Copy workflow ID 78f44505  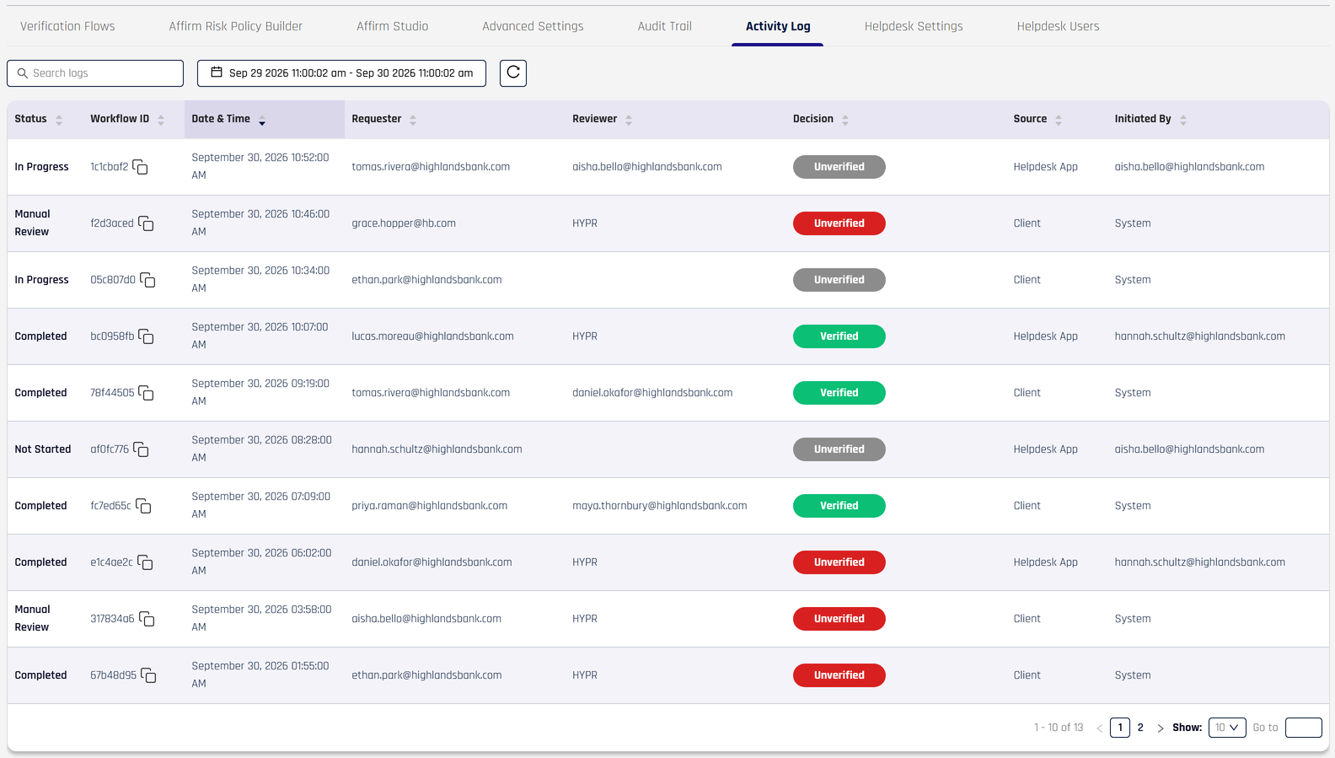pyautogui.click(x=146, y=393)
